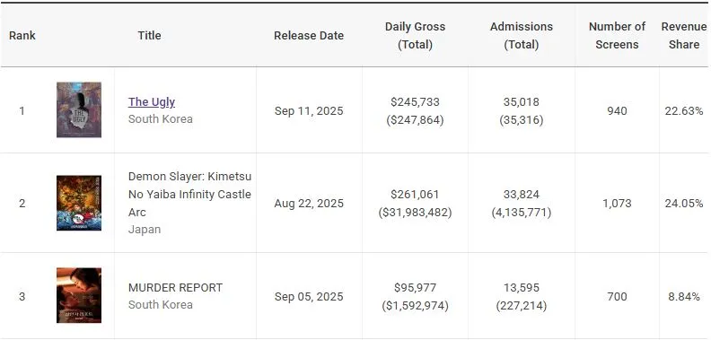Click the Rank column header
This screenshot has height=340, width=711.
point(22,35)
